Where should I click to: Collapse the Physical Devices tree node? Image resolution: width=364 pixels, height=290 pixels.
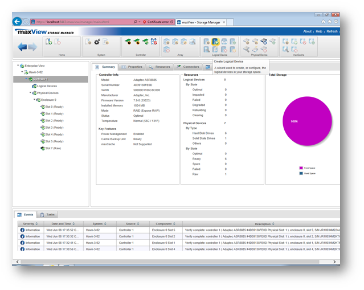click(30, 93)
